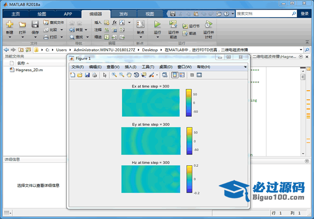Viewport: 314px width, 219px height.
Task: Click the back navigation arrow
Action: (6, 49)
